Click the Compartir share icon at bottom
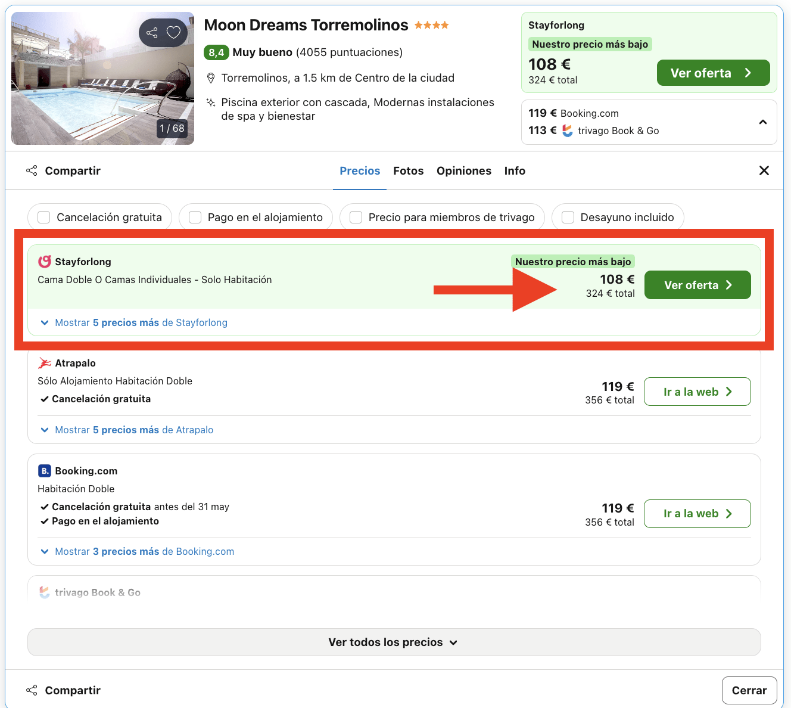This screenshot has width=791, height=708. 32,690
